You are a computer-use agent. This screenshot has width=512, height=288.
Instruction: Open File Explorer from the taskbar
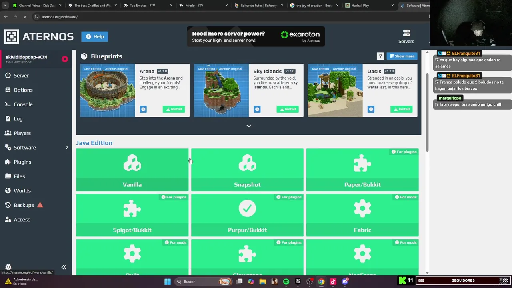click(x=262, y=282)
